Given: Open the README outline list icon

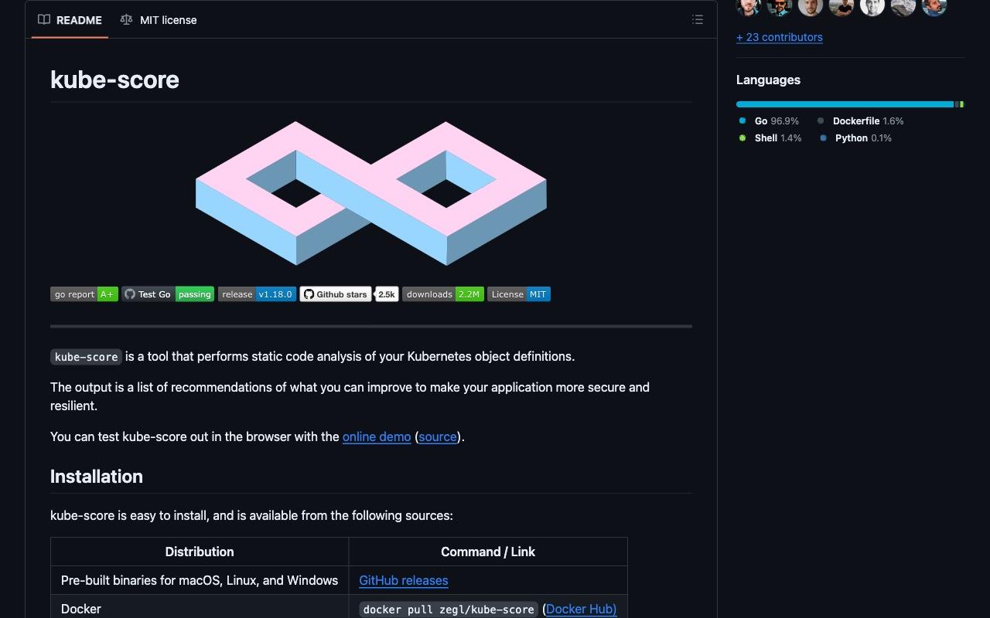Looking at the screenshot, I should click(698, 20).
